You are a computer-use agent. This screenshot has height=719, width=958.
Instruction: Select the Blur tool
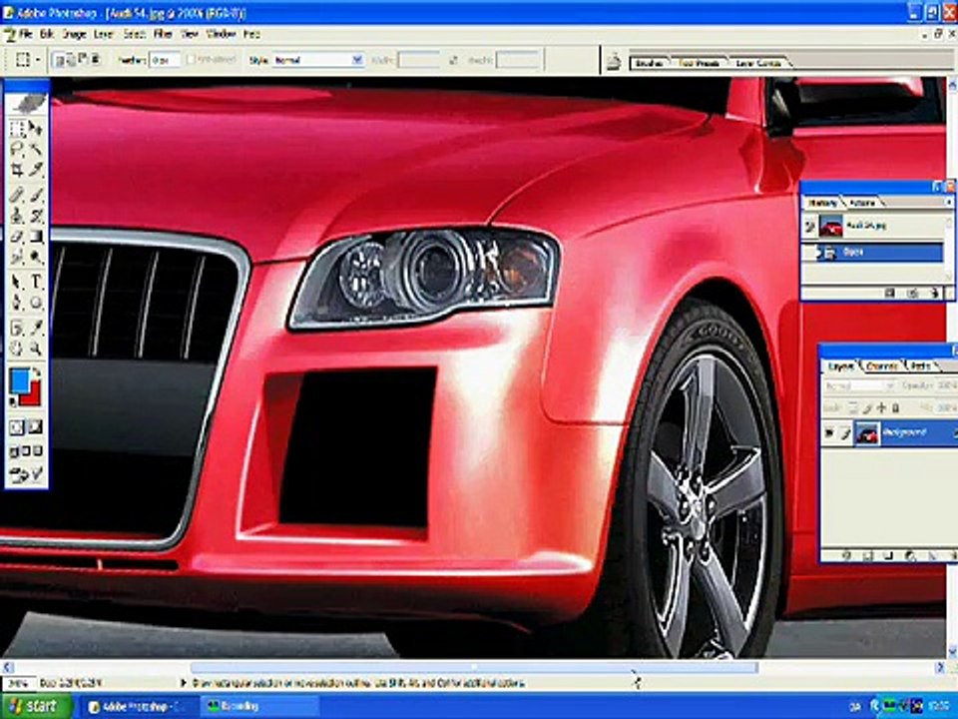(x=17, y=257)
